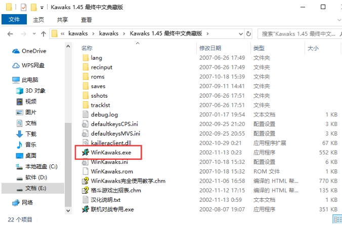The image size is (342, 225).
Task: Go up one folder with up arrow
Action: coord(44,34)
